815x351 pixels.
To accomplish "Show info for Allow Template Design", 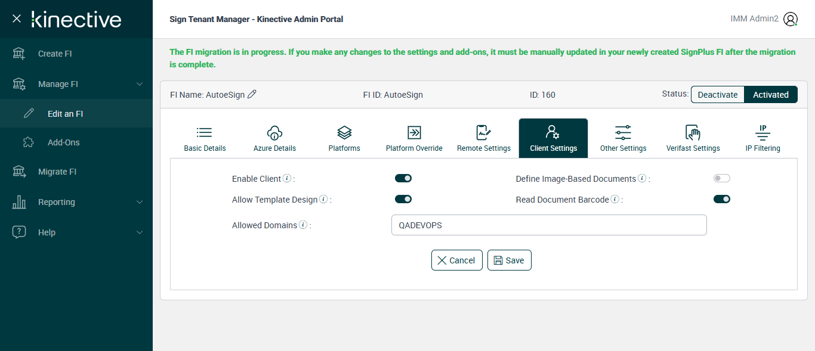I will tap(323, 199).
